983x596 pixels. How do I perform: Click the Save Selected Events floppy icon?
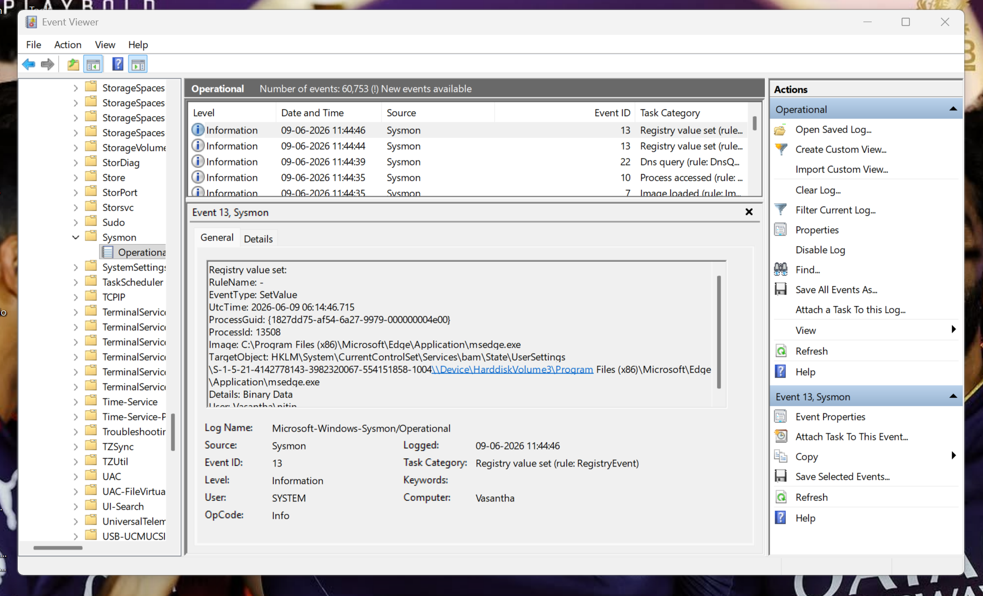tap(780, 476)
